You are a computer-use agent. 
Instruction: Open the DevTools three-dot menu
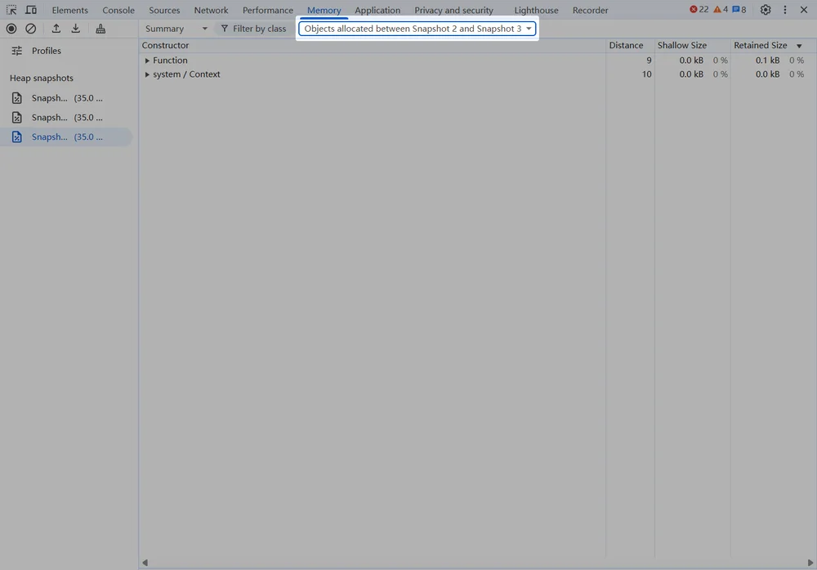coord(784,10)
